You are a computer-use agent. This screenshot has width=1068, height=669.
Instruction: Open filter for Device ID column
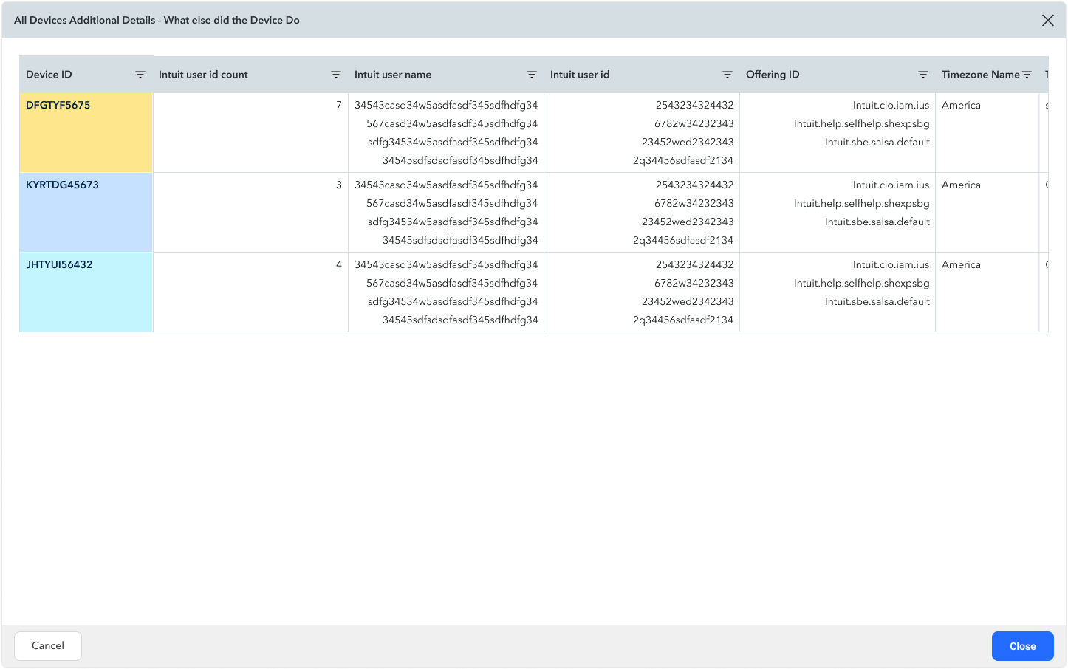140,75
